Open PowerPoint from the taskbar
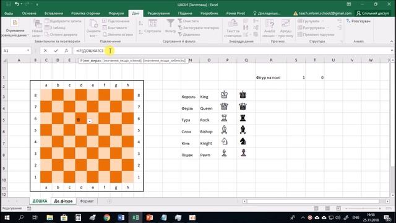 click(x=150, y=217)
